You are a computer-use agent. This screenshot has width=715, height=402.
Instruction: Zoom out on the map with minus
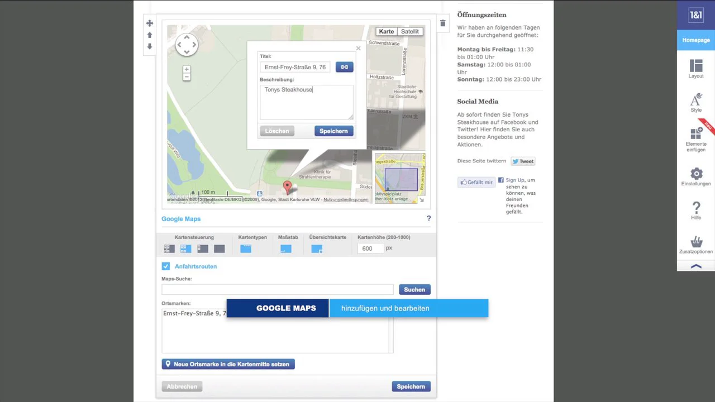[x=187, y=77]
